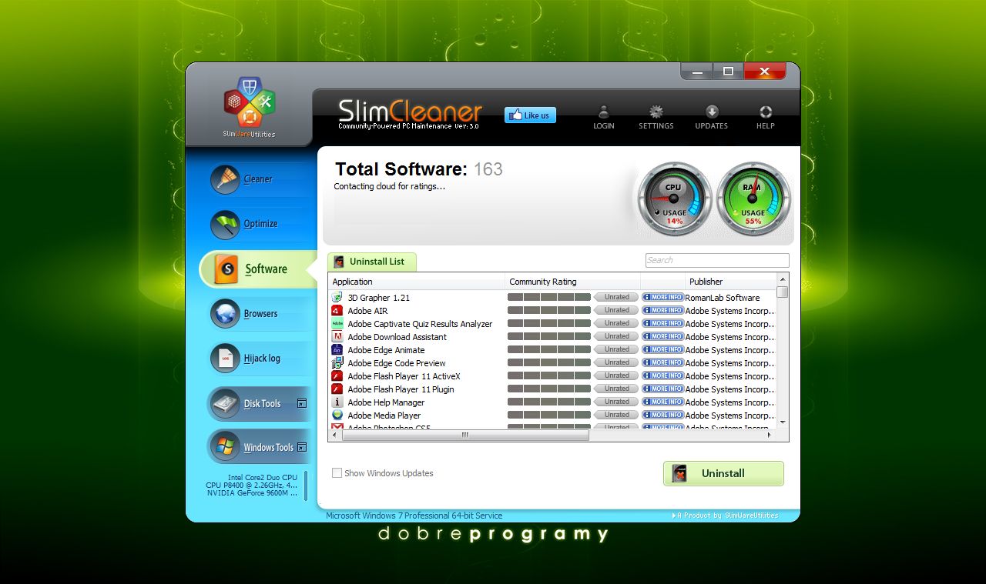Select the Software section icon
Screen dimensions: 986x584
click(x=226, y=269)
